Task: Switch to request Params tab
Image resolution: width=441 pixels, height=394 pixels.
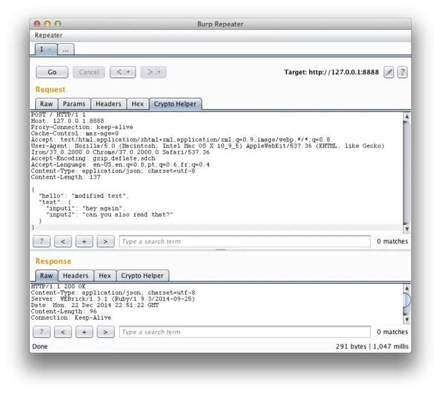Action: pos(74,104)
